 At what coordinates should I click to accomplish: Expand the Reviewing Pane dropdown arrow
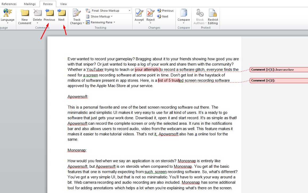(x=114, y=22)
